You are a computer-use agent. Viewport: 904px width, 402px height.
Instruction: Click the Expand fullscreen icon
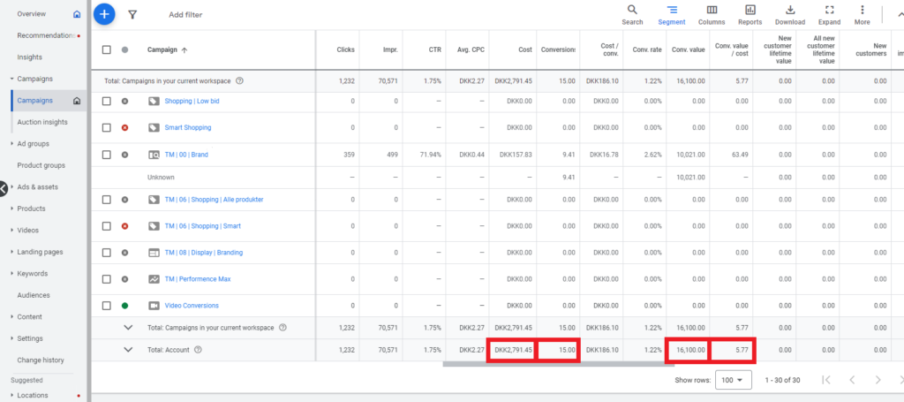pos(829,11)
